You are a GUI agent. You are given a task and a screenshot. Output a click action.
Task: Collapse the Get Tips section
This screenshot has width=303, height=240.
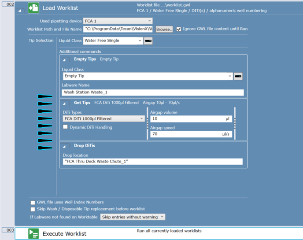64,103
